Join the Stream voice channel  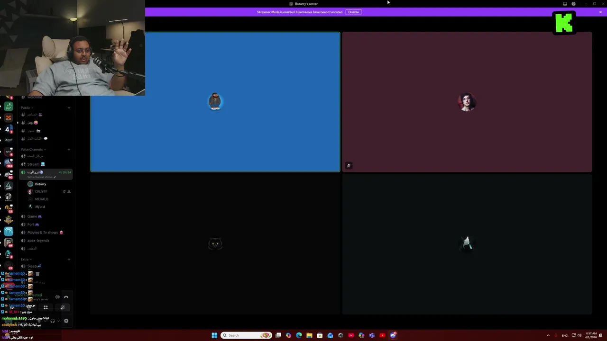(46, 164)
